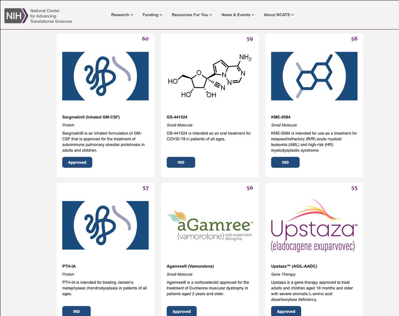Click card number 57
The height and width of the screenshot is (316, 399).
145,188
